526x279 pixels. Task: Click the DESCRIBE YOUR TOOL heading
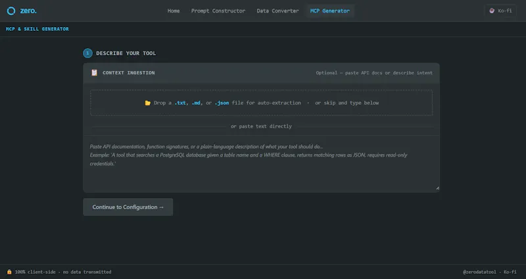click(126, 53)
